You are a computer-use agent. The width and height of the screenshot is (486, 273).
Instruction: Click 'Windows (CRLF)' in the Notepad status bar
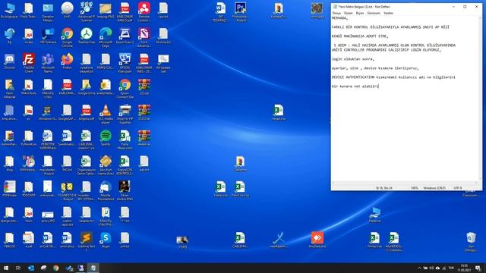(x=434, y=188)
